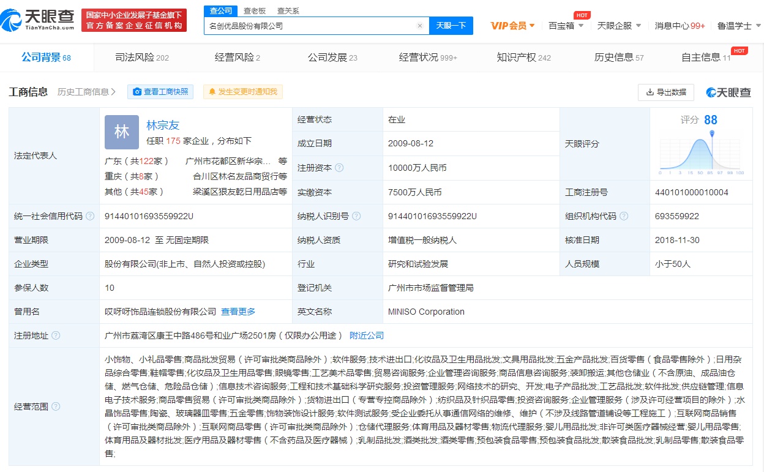
Task: Click the 成立日期 value 2009-08-12
Action: pos(411,143)
